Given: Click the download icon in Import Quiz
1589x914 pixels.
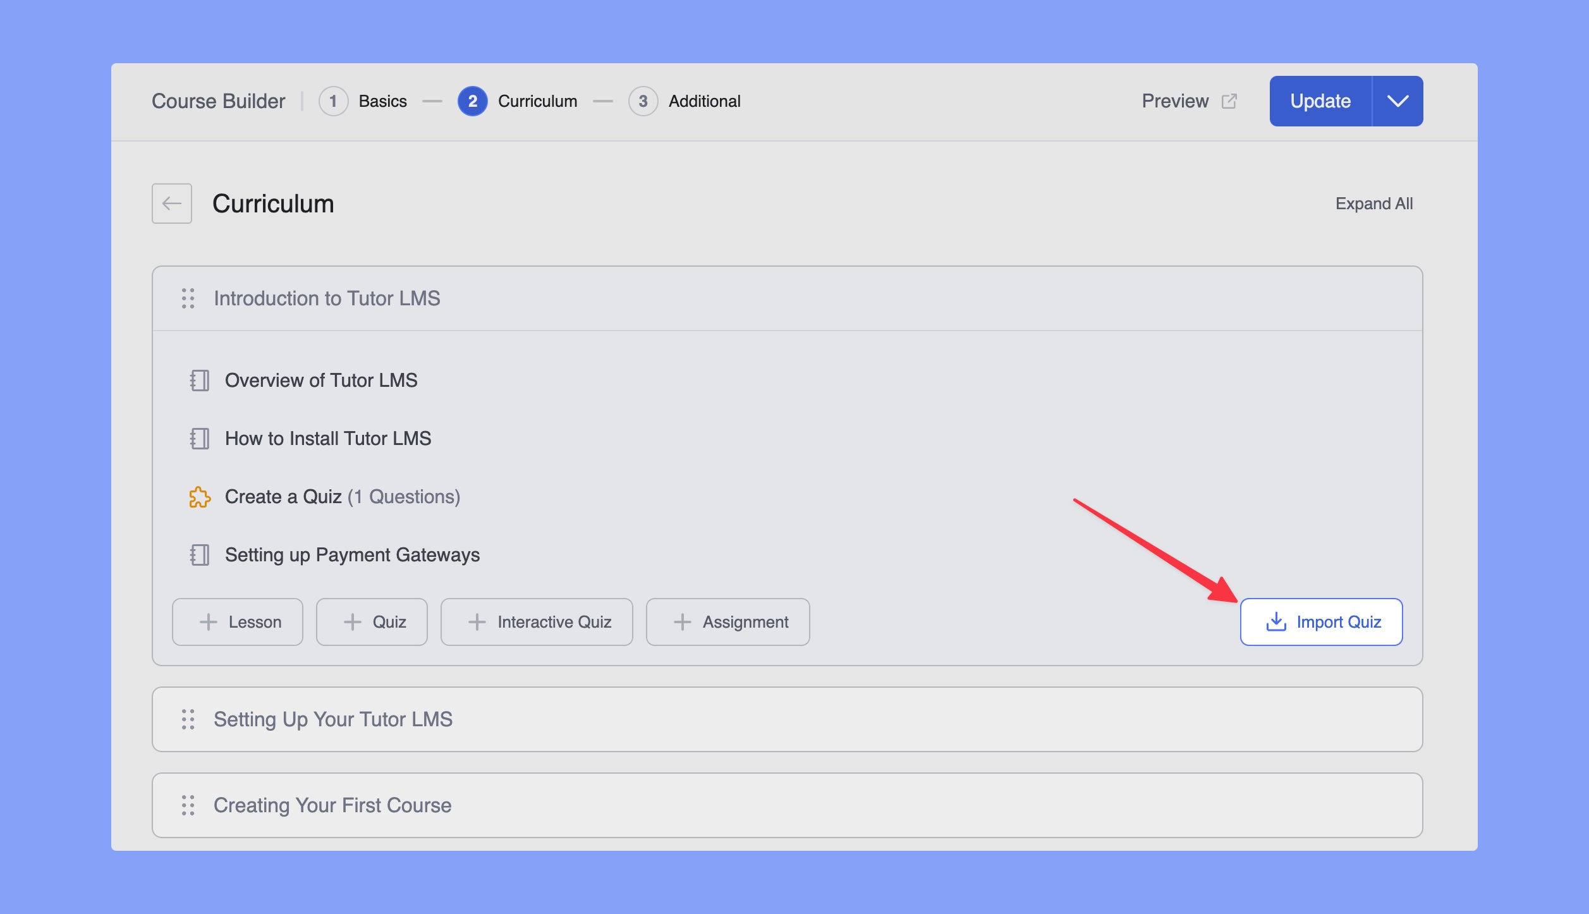Looking at the screenshot, I should coord(1276,622).
